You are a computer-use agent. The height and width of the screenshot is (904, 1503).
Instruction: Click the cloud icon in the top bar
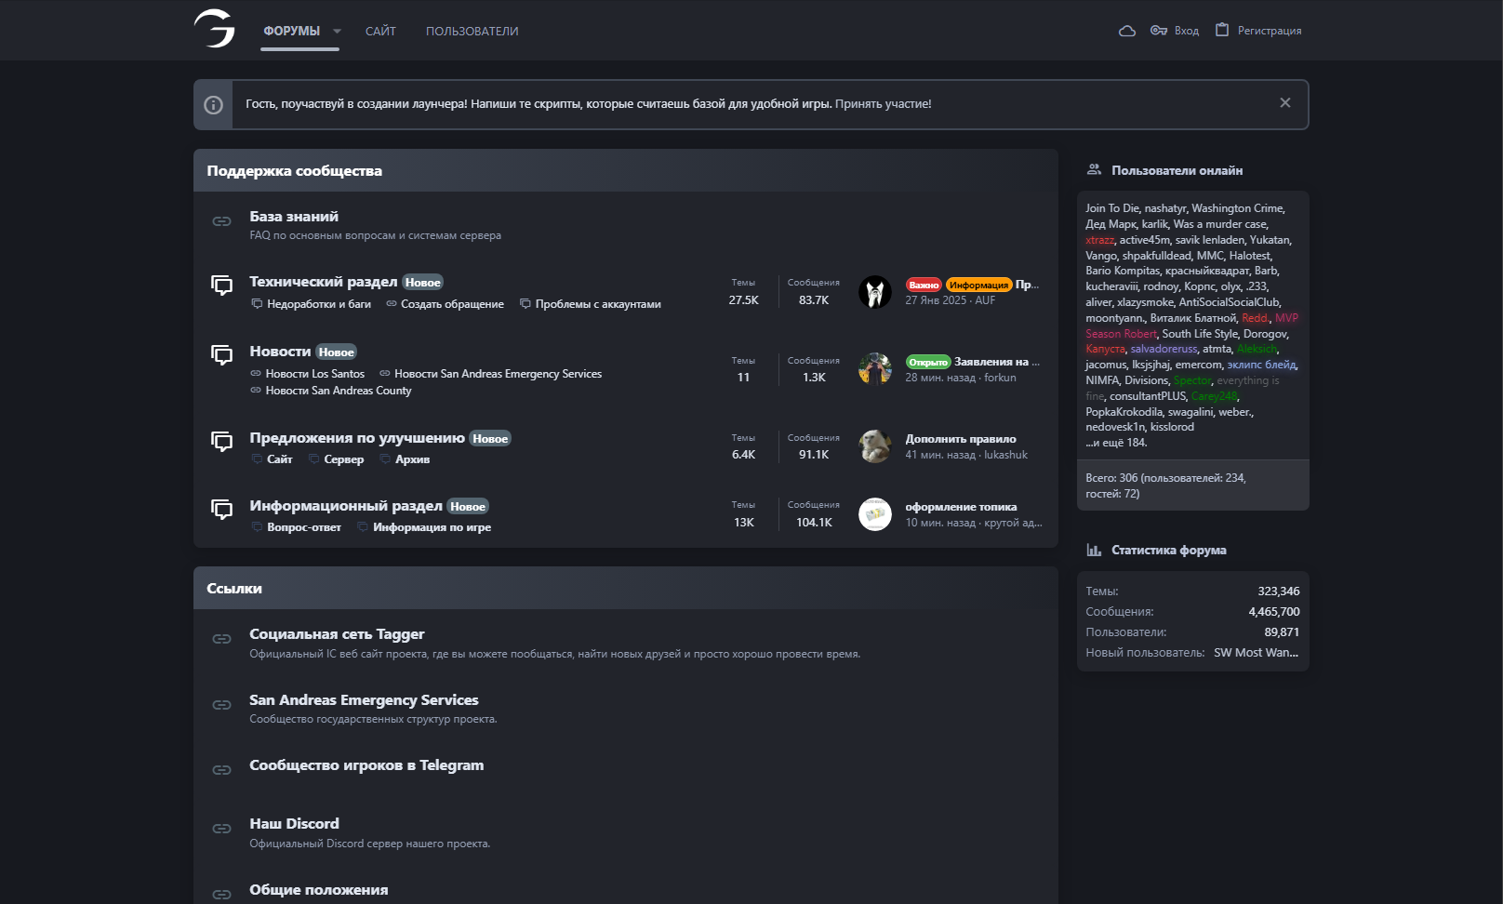[1126, 31]
